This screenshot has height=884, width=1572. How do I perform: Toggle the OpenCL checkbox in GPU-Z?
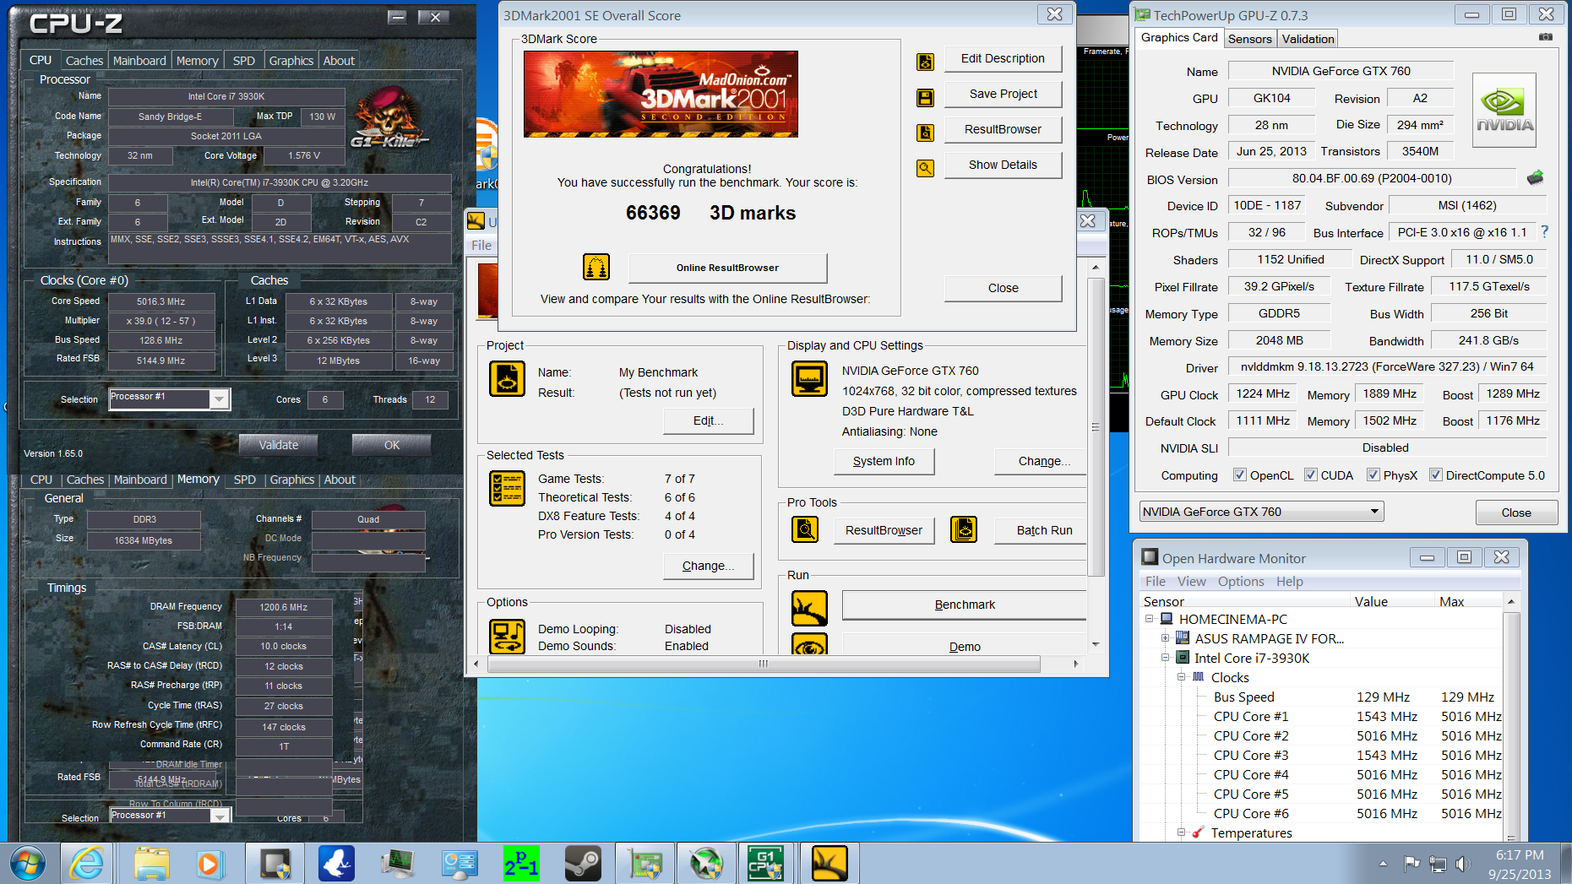tap(1239, 475)
